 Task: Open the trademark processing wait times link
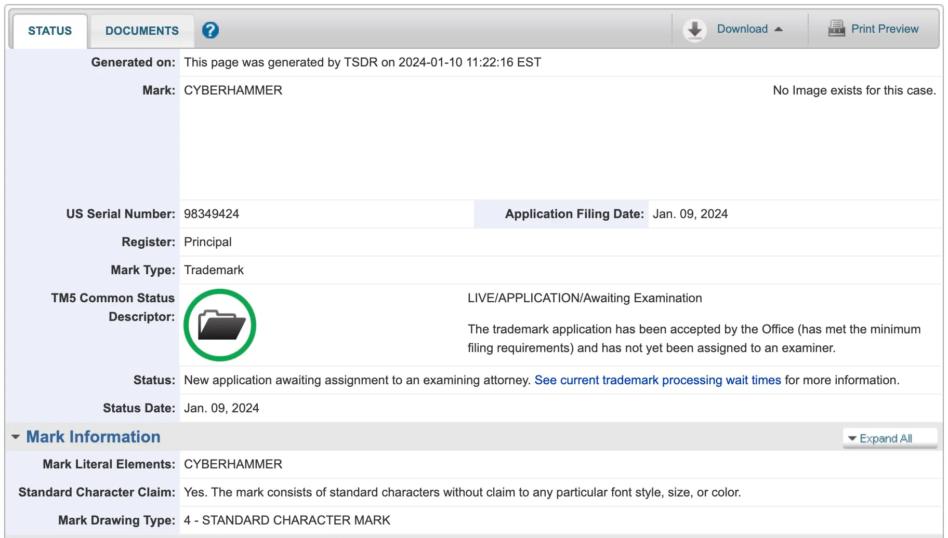pyautogui.click(x=657, y=380)
